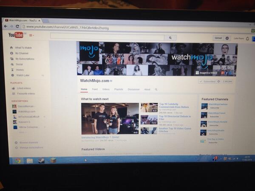Image resolution: width=255 pixels, height=191 pixels.
Task: Click Browse channels in sidebar
Action: click(x=29, y=143)
